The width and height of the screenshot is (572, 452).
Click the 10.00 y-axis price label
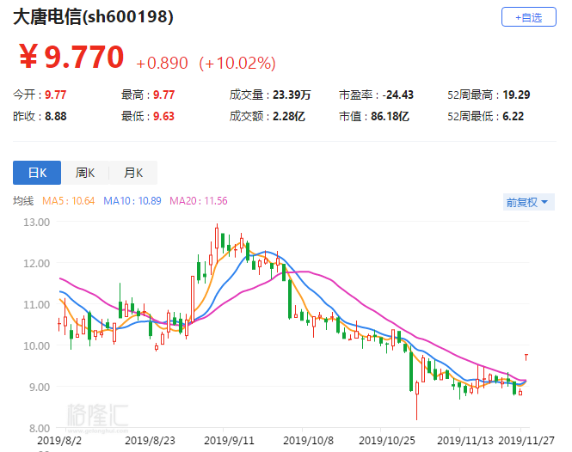[36, 345]
